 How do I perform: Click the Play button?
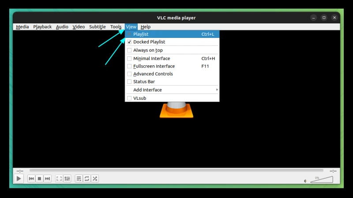click(x=19, y=179)
